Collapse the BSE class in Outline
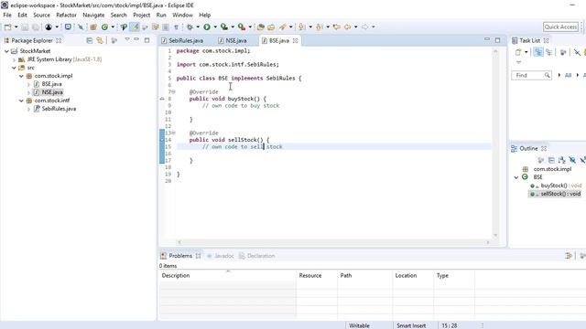The height and width of the screenshot is (329, 586). click(516, 177)
